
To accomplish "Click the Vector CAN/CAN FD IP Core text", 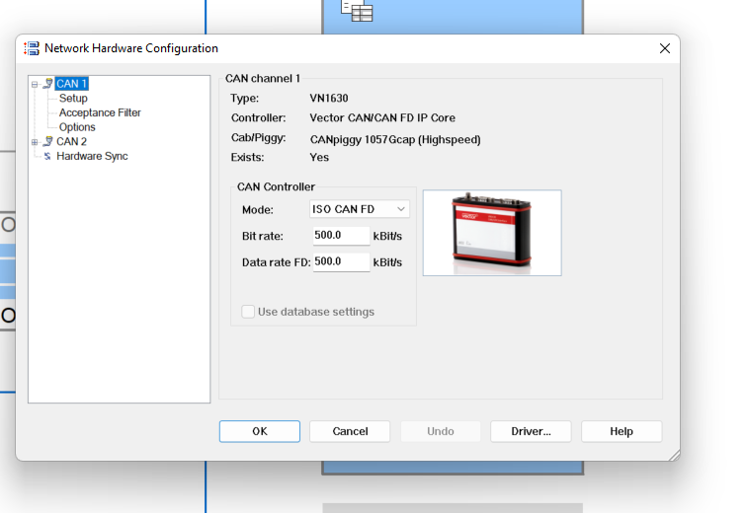I will coord(382,118).
